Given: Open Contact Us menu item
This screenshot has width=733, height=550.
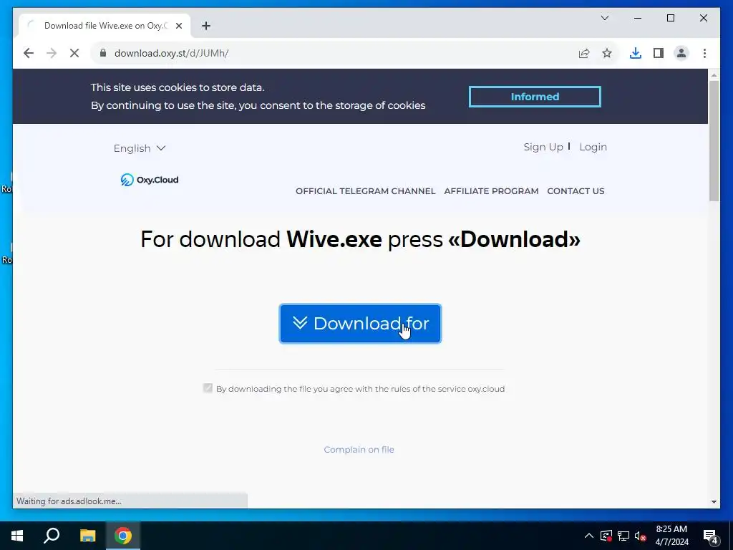Looking at the screenshot, I should (x=576, y=190).
